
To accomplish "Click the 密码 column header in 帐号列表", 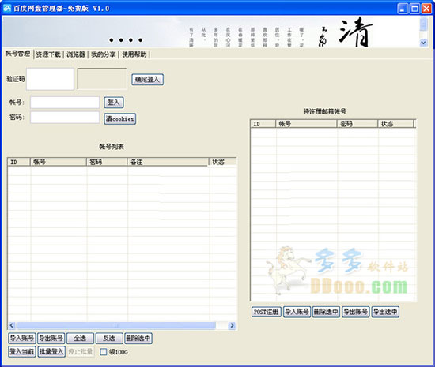I will pyautogui.click(x=107, y=162).
